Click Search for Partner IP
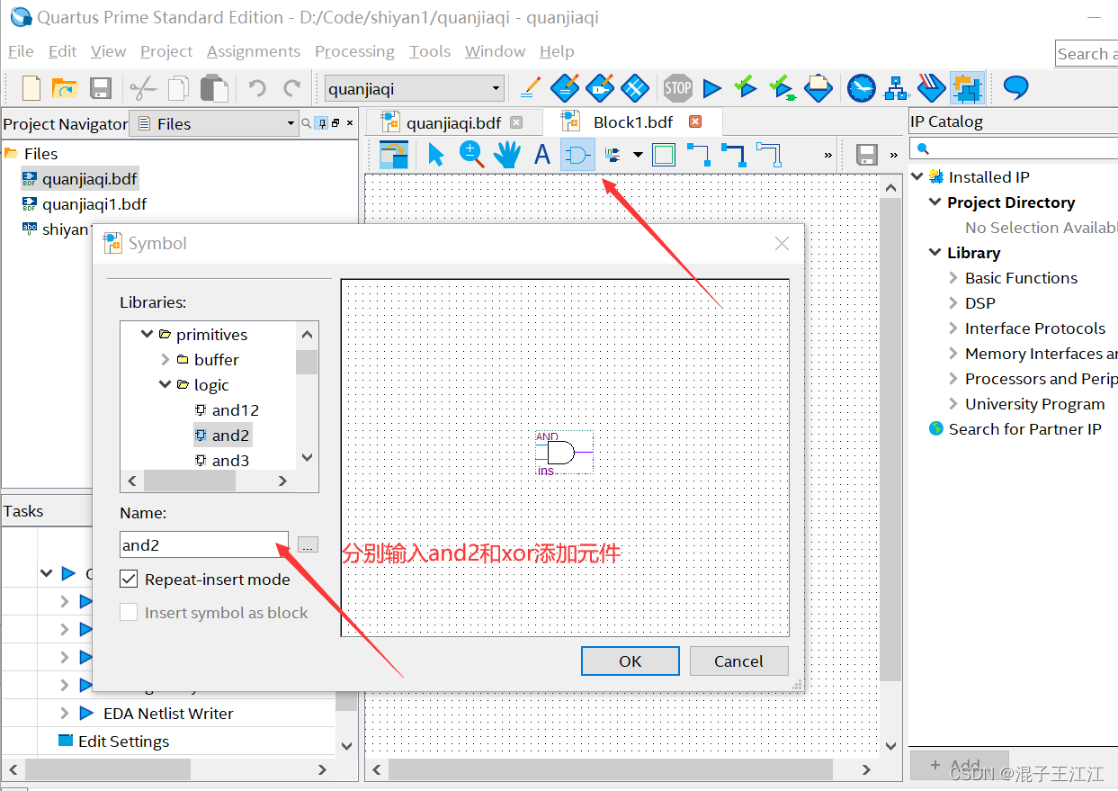 coord(1024,429)
